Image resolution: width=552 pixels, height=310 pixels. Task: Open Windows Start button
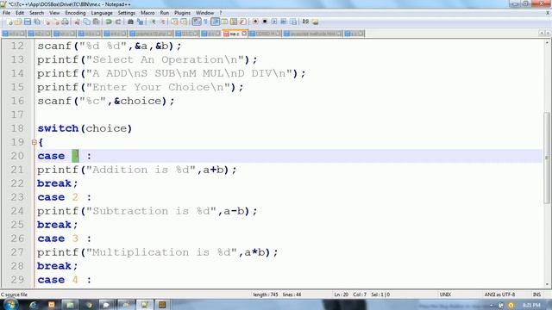[10, 304]
